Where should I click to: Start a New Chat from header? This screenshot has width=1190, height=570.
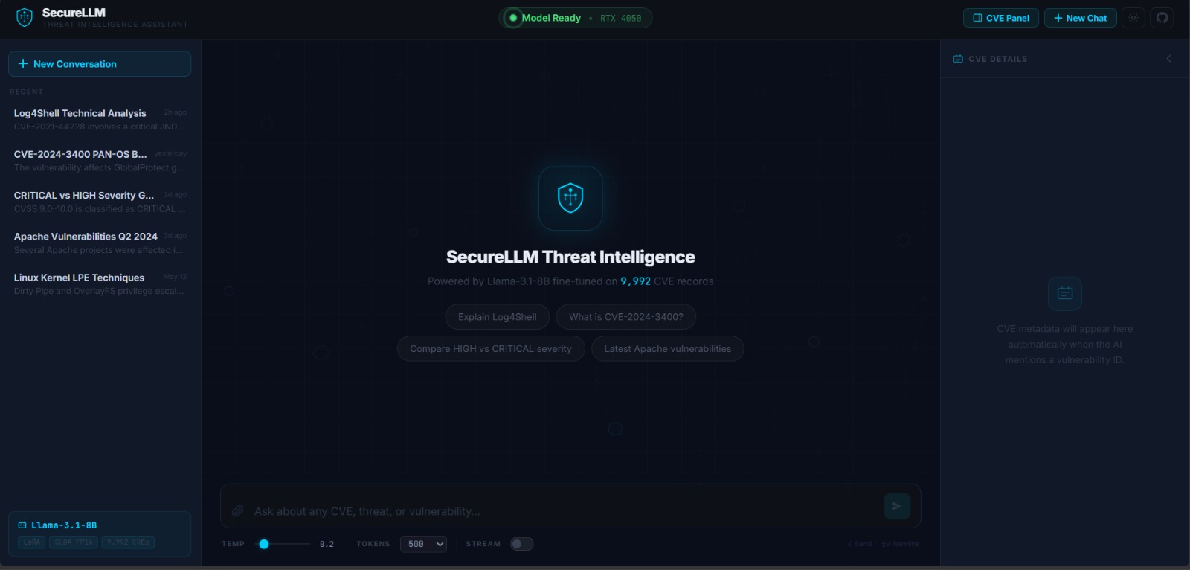[1080, 18]
